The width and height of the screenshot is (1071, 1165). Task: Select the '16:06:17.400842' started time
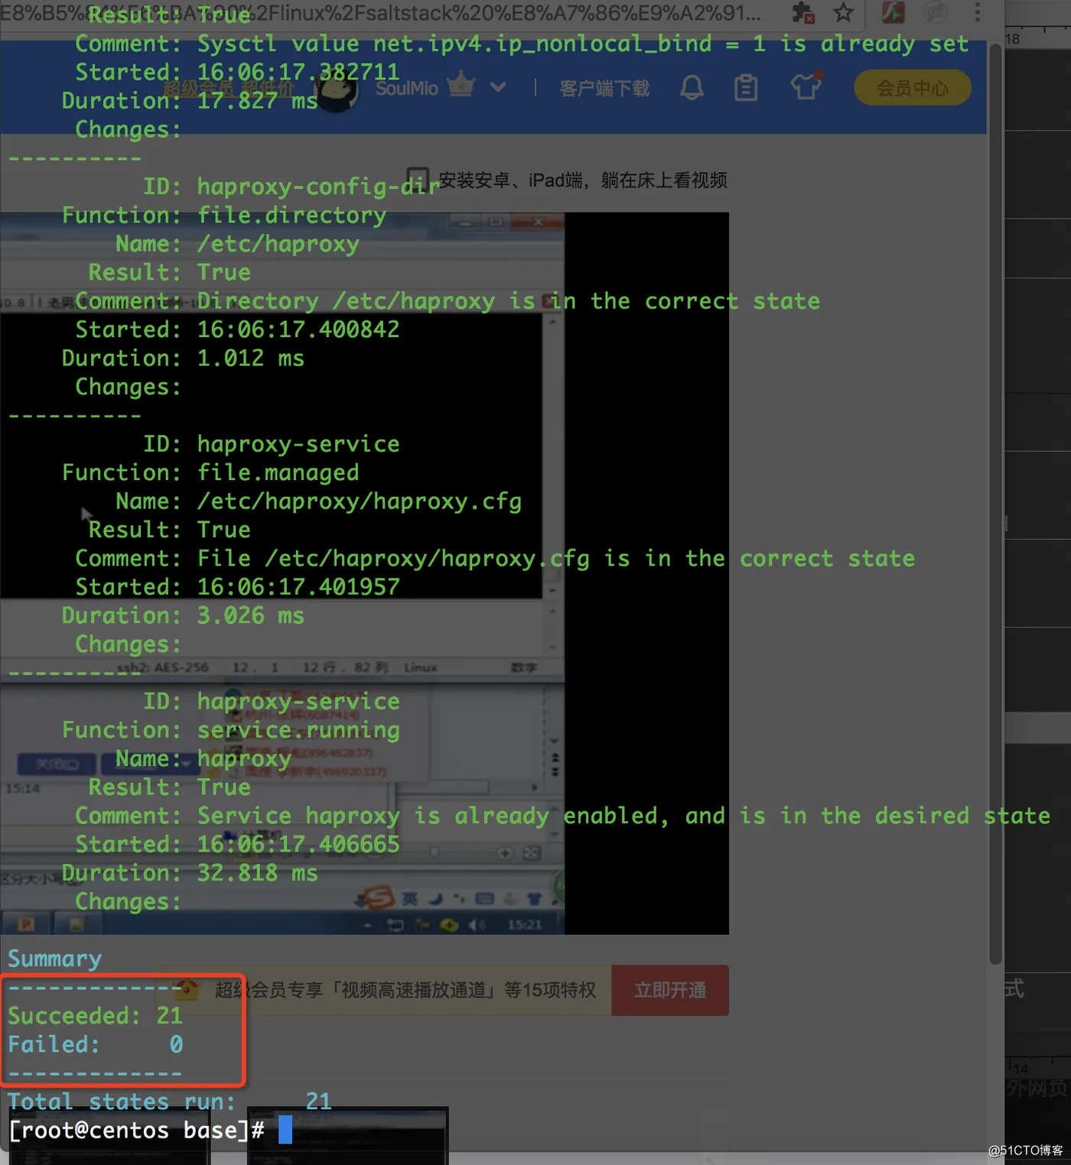(298, 329)
